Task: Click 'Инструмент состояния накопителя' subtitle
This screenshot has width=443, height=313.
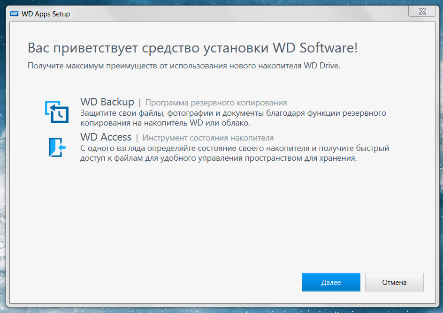Action: [x=208, y=138]
